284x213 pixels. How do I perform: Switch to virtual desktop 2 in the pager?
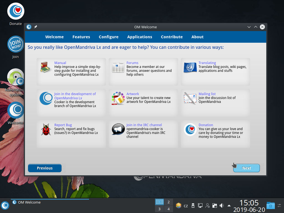168,202
